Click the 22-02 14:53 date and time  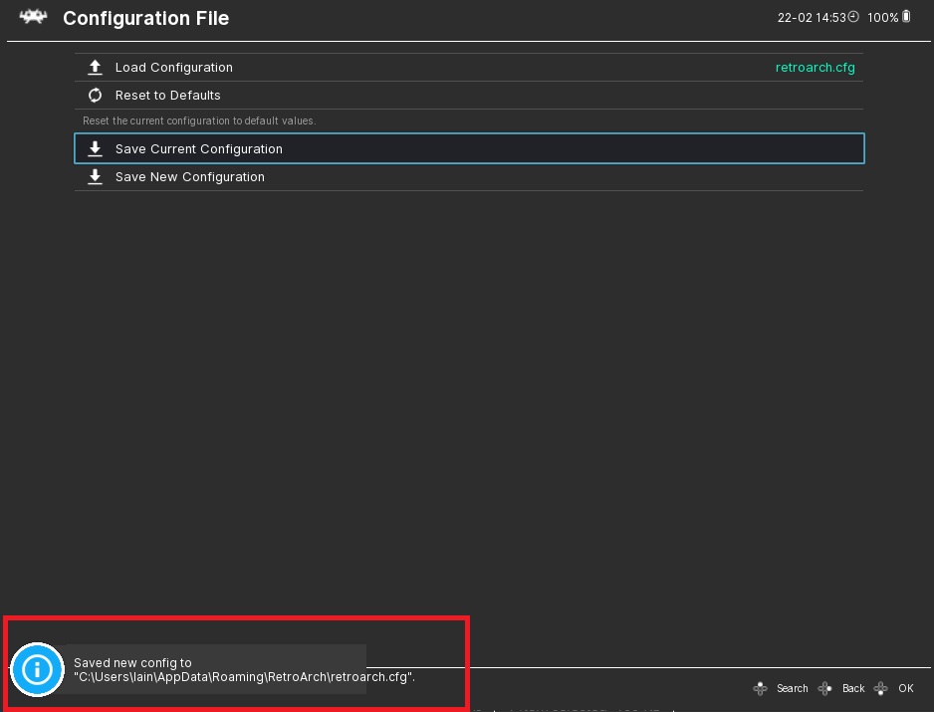tap(812, 17)
